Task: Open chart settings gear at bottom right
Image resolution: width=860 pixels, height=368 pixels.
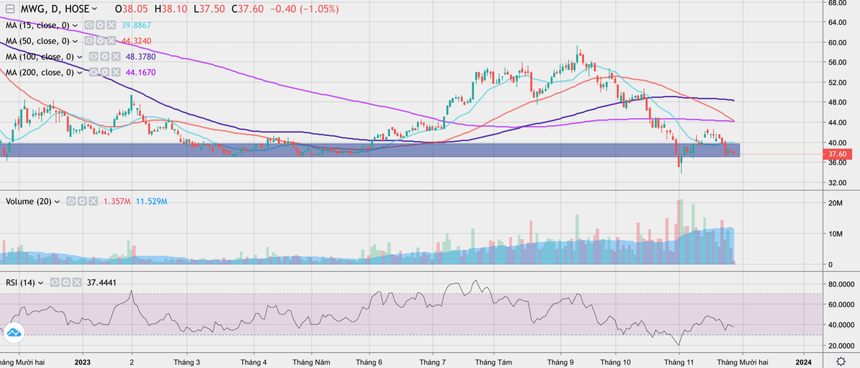Action: [x=839, y=360]
